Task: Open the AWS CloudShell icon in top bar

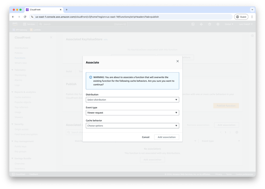Action: coord(193,24)
